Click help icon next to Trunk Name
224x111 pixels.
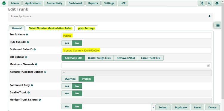27,35
